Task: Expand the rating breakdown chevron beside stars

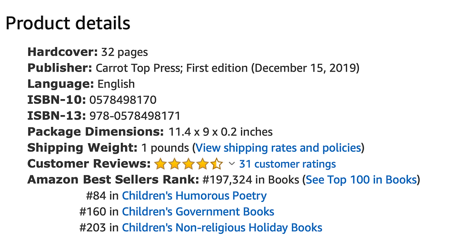Action: [232, 164]
